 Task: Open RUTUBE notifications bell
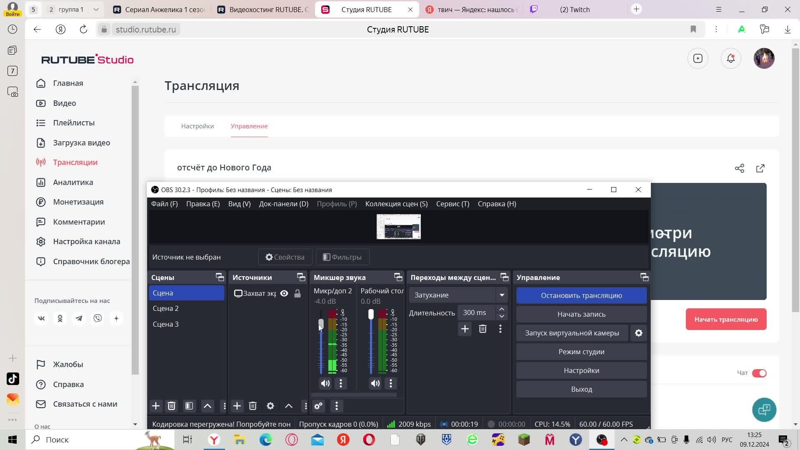click(730, 58)
